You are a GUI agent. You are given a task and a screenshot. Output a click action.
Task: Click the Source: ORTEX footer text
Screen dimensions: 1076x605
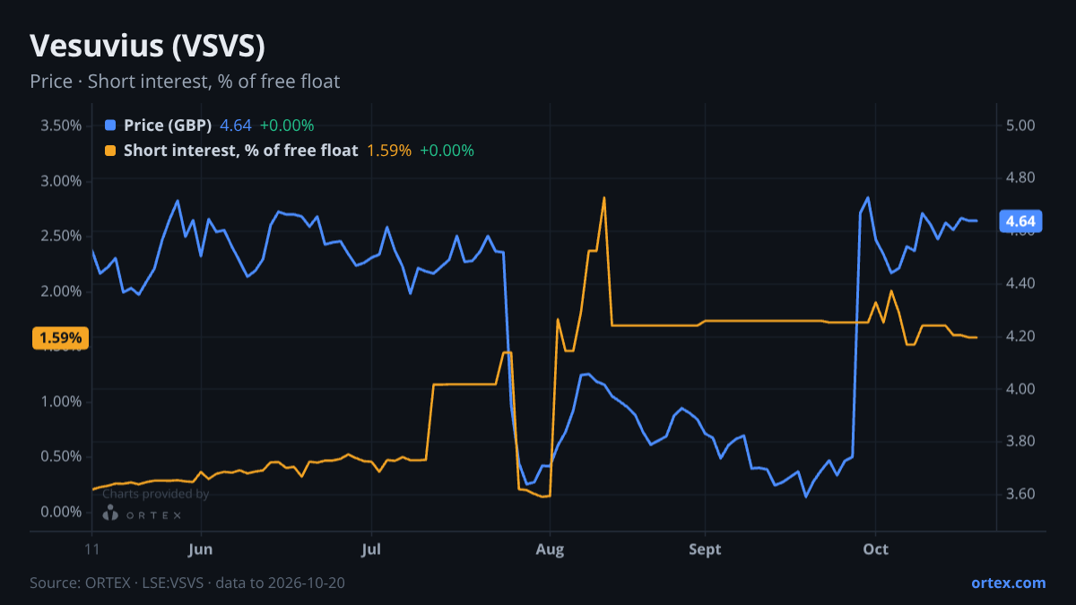click(187, 583)
